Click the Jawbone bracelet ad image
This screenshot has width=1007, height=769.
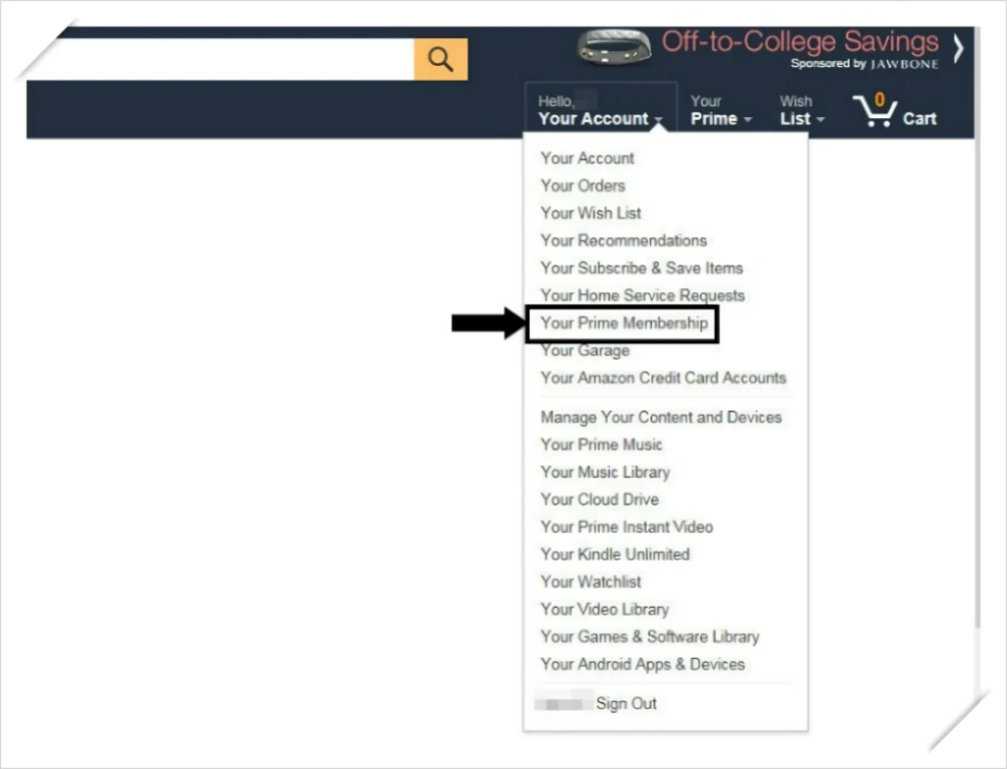pos(615,47)
